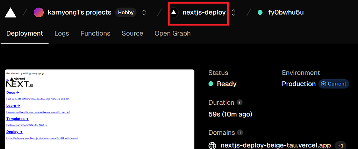The height and width of the screenshot is (149, 358).
Task: Click the Status label
Action: (218, 73)
